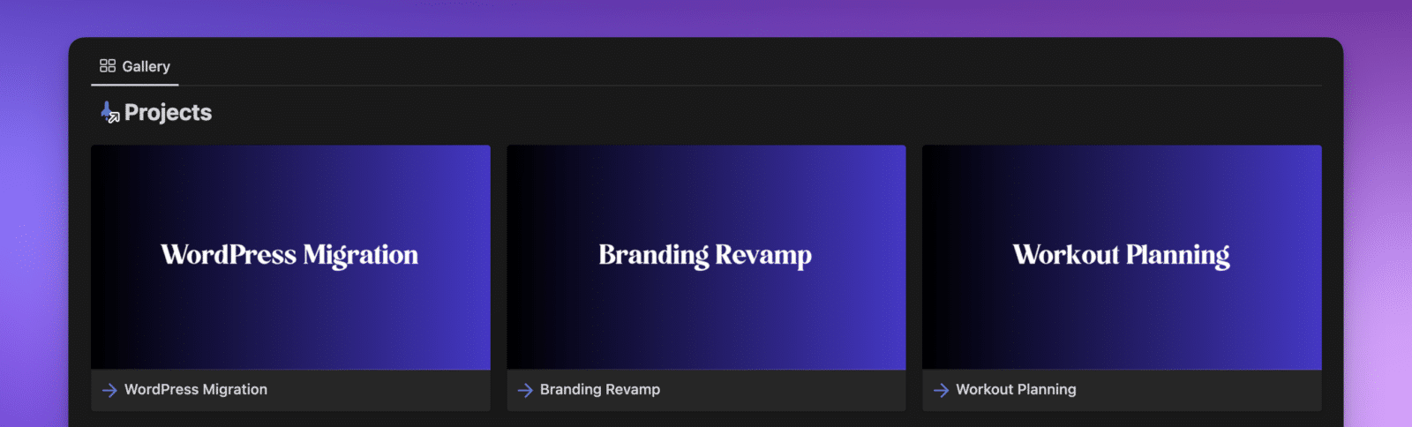Click the Gallery view grid icon
1412x427 pixels.
click(108, 66)
